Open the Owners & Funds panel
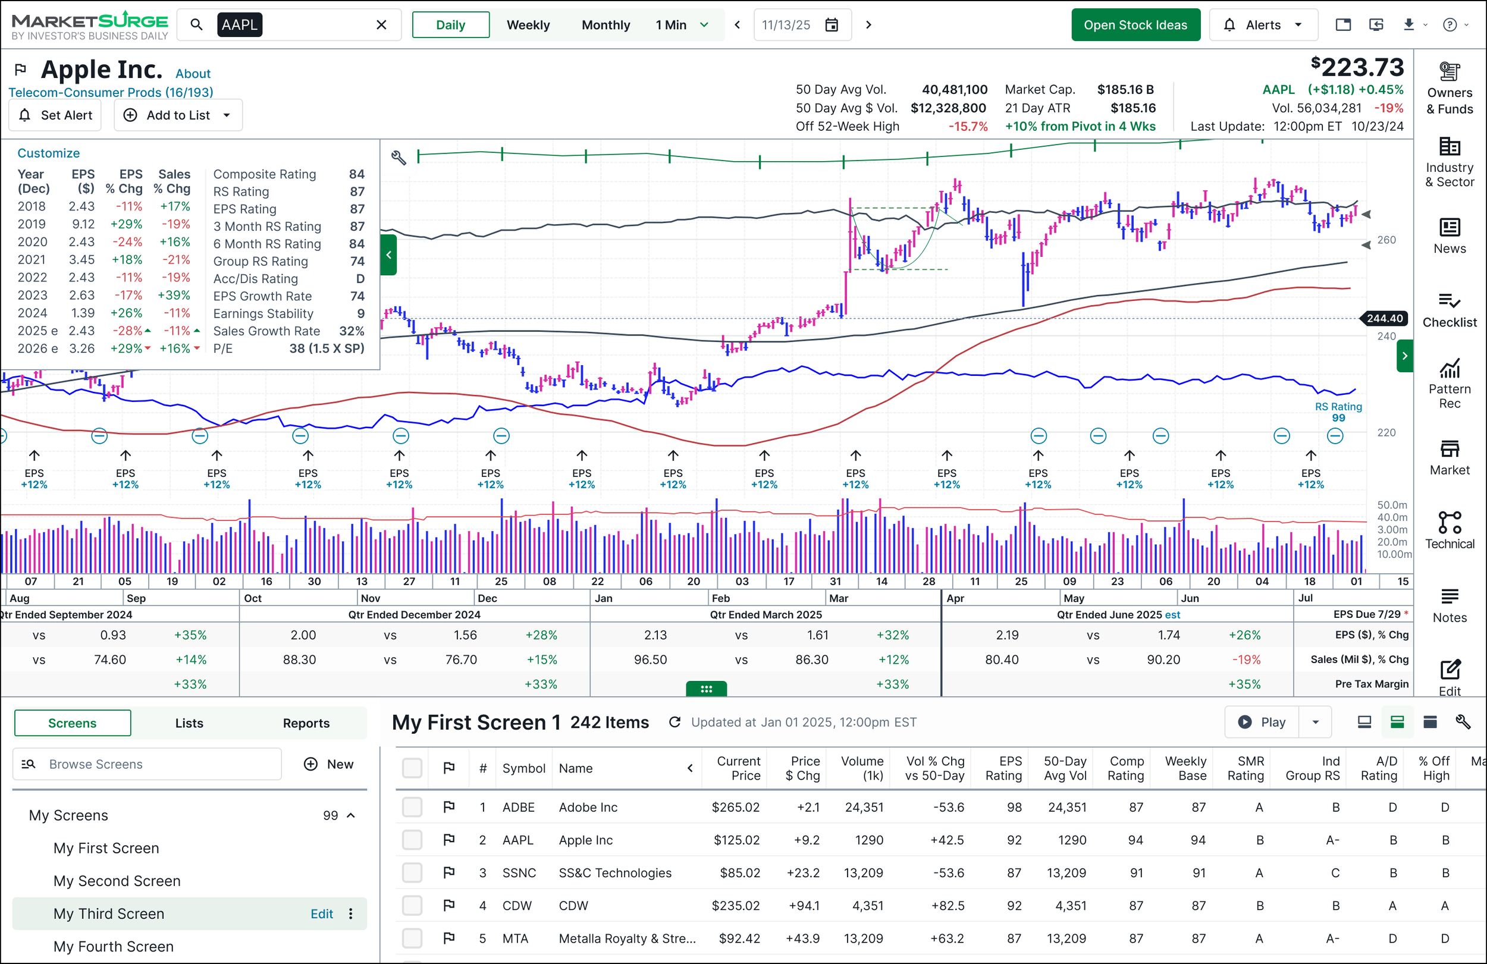 [1449, 88]
